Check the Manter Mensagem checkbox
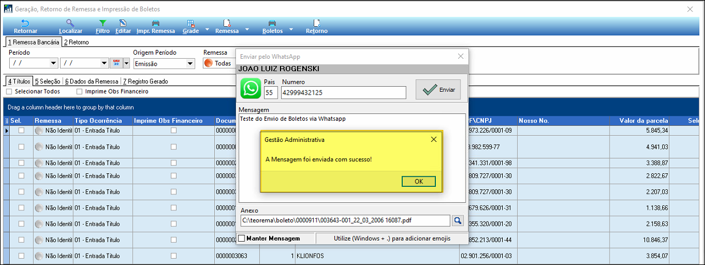Viewport: 705px width, 265px height. point(242,238)
